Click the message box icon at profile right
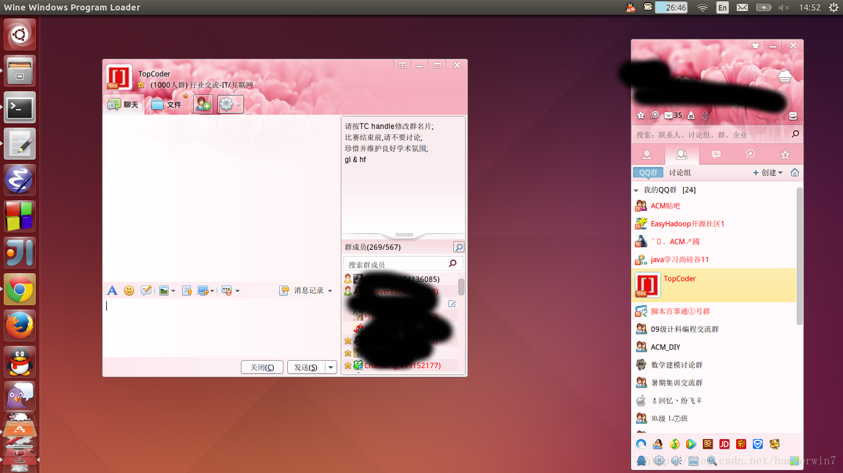The image size is (843, 473). 793,115
